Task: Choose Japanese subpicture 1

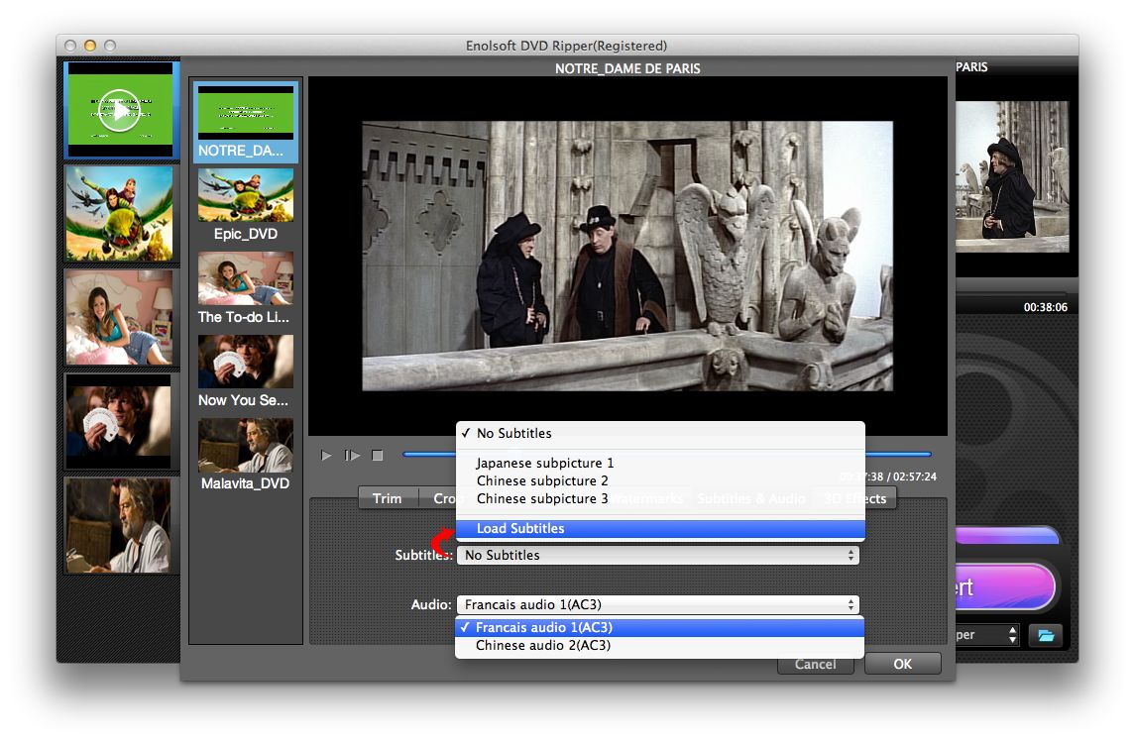Action: (x=660, y=463)
